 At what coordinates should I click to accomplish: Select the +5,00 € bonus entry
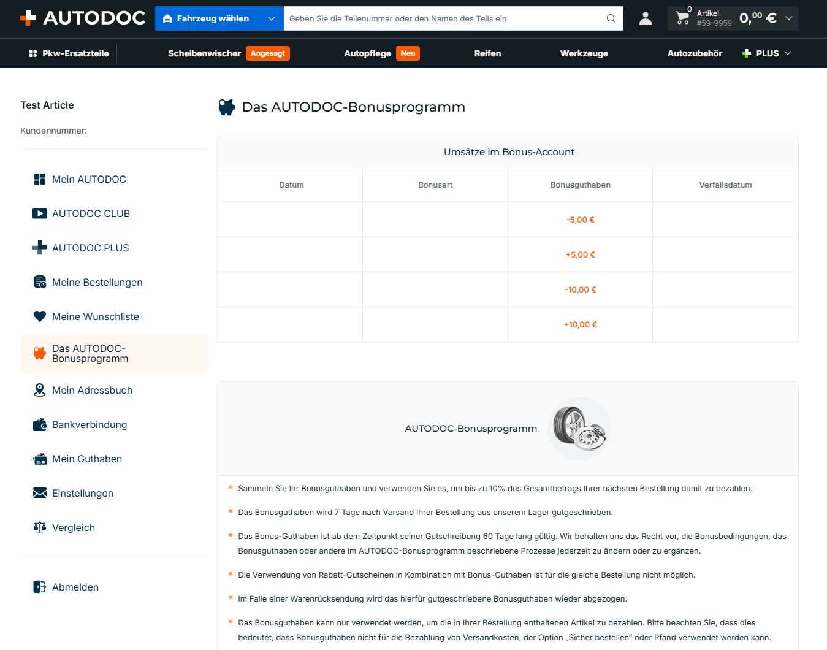point(581,254)
